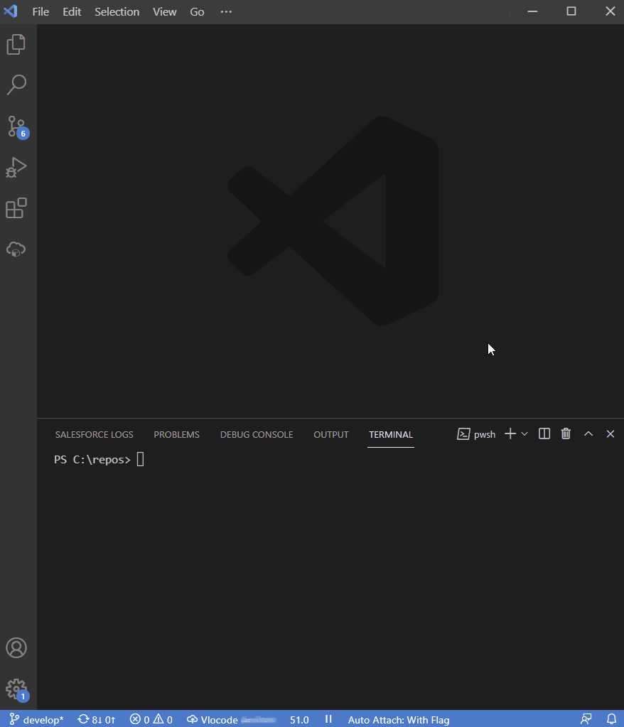
Task: Switch to the Output tab
Action: [x=331, y=434]
